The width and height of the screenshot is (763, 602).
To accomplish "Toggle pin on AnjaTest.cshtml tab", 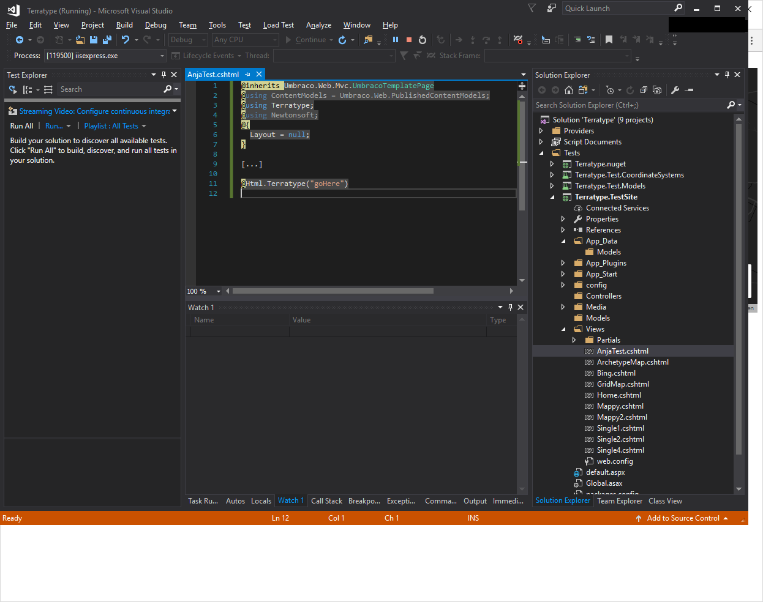I will pyautogui.click(x=248, y=75).
